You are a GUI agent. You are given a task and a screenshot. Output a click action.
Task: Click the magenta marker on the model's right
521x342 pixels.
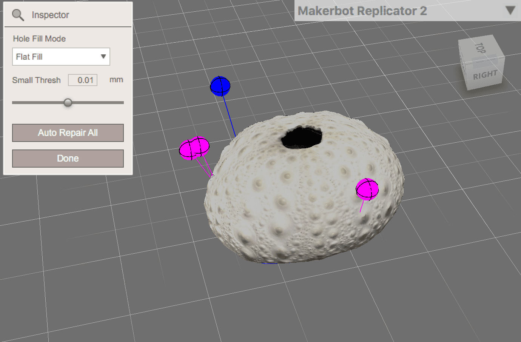(367, 189)
